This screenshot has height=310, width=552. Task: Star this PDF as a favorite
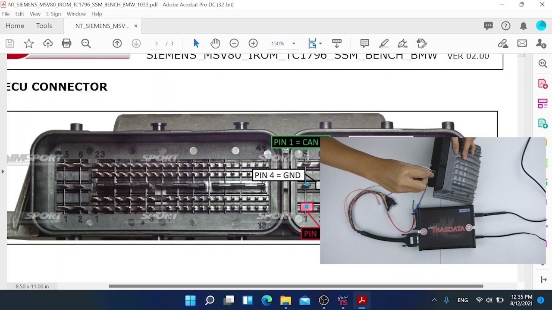tap(29, 43)
